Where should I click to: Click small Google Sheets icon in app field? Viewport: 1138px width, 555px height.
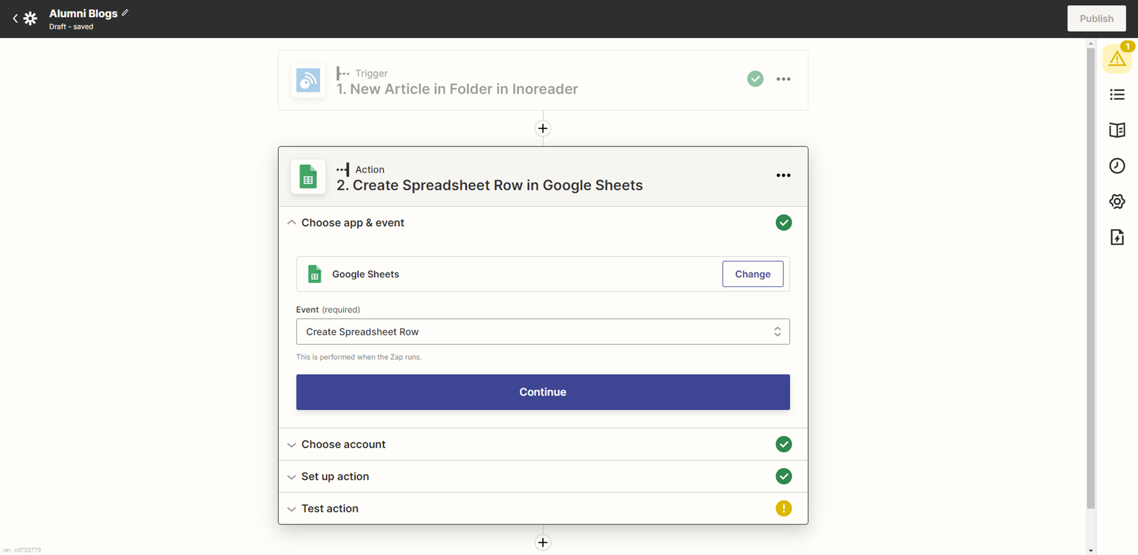click(x=314, y=274)
